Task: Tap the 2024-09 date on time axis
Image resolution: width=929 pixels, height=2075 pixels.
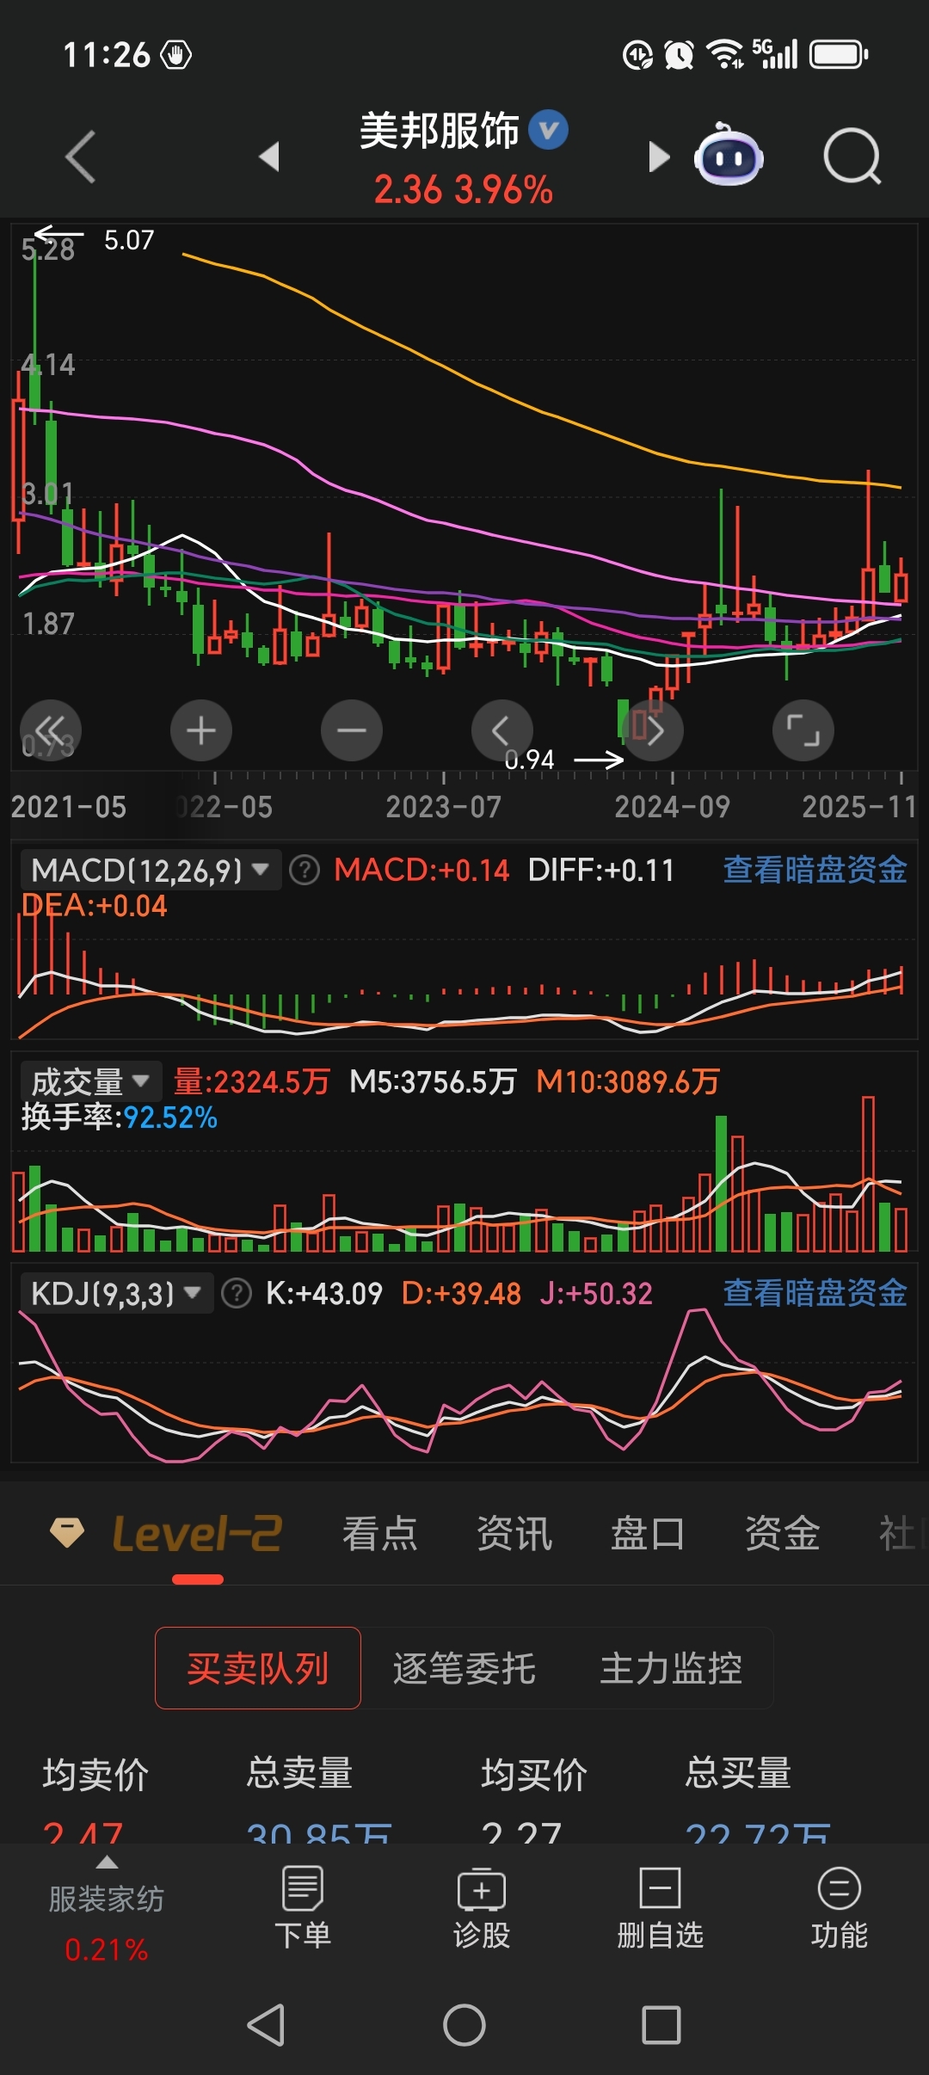Action: click(x=672, y=807)
